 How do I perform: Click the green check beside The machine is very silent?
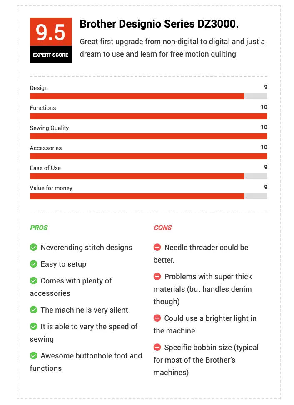[x=34, y=310]
